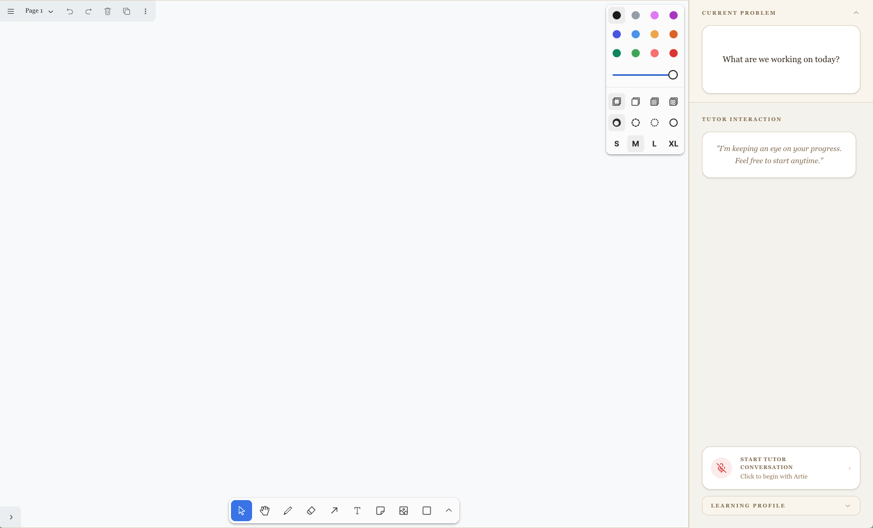The height and width of the screenshot is (528, 873).
Task: Select the Arrow tool
Action: (334, 511)
